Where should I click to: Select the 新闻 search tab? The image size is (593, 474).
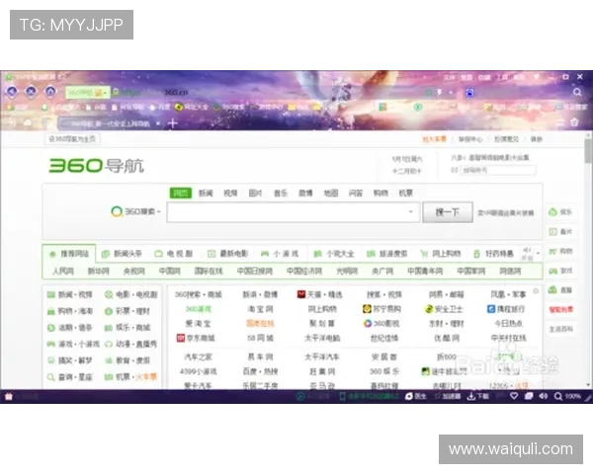[205, 194]
